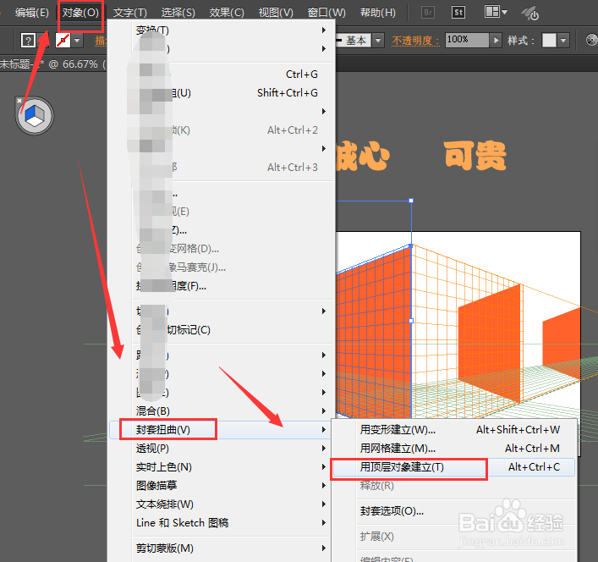The height and width of the screenshot is (562, 598).
Task: Open the 编辑(E) menu
Action: pos(31,13)
